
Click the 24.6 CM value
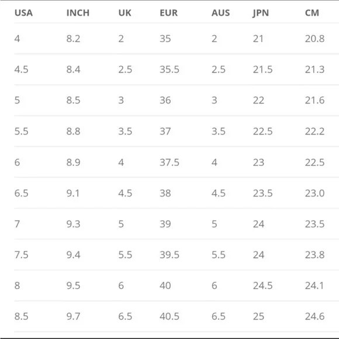(x=315, y=316)
